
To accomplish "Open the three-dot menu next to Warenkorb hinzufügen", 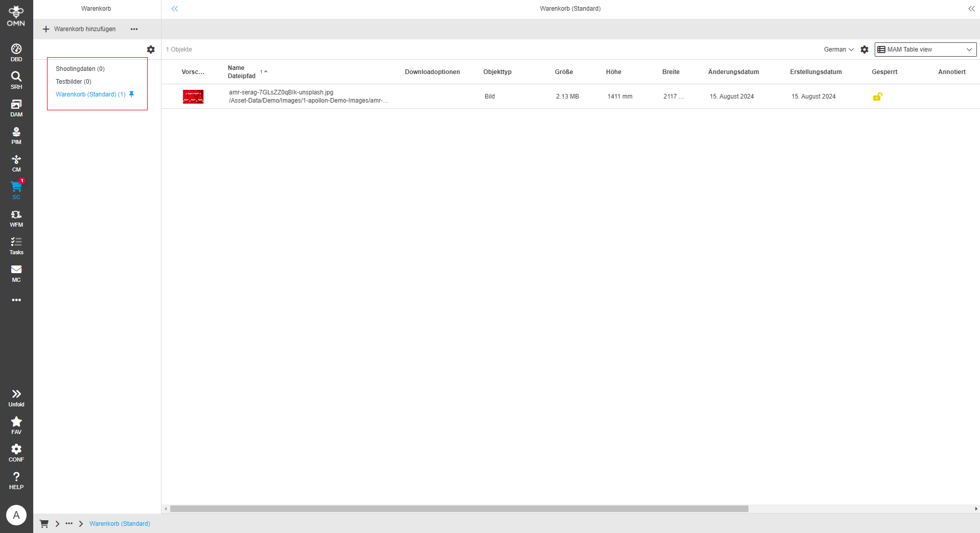I will [134, 29].
